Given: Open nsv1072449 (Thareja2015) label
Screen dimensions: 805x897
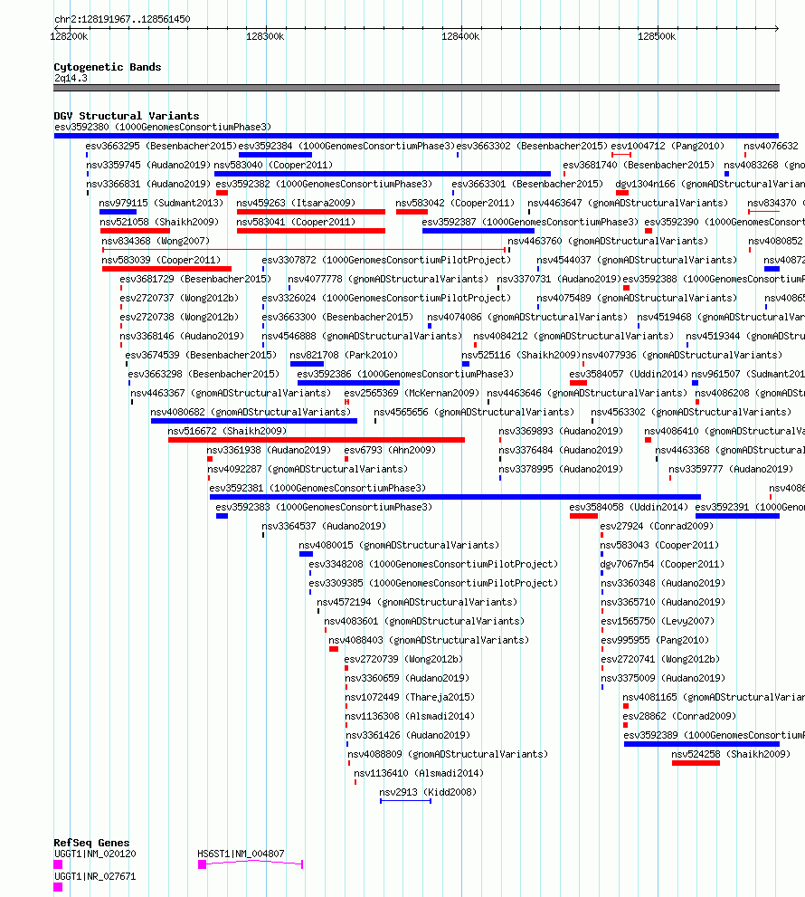Looking at the screenshot, I should point(410,697).
